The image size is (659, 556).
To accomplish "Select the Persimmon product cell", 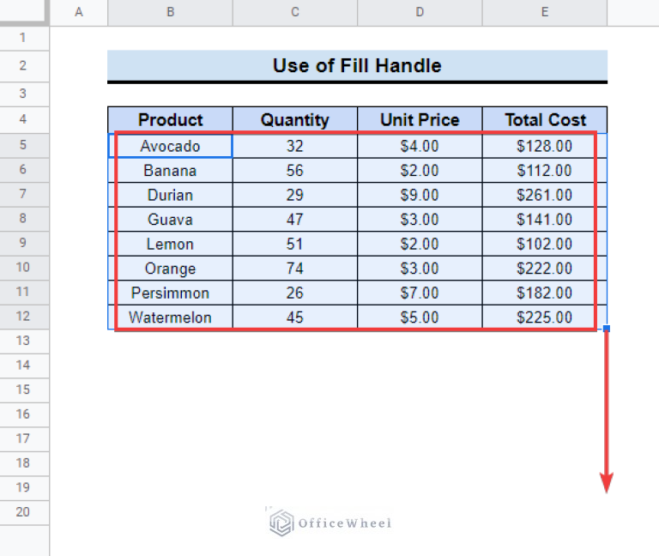I will point(170,293).
